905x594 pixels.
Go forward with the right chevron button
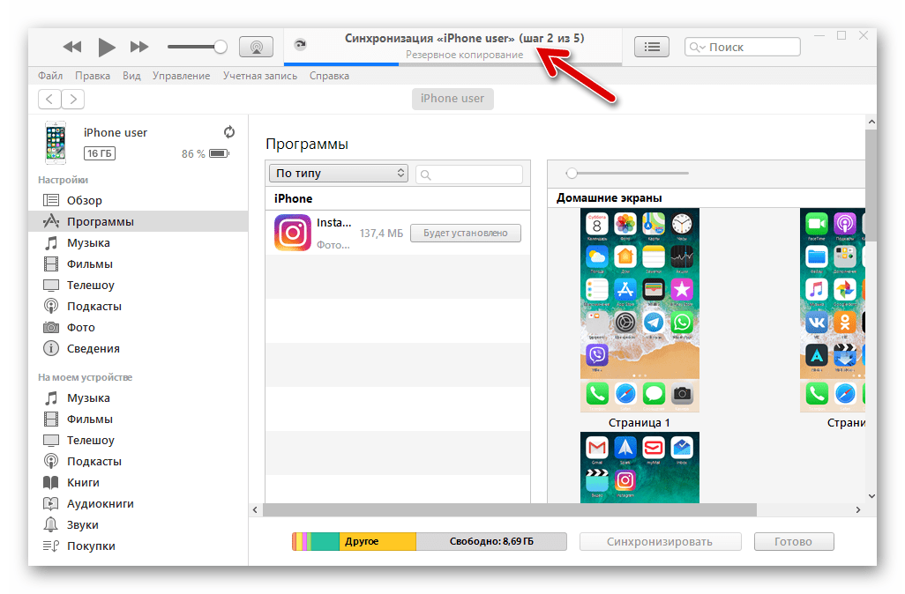[72, 100]
